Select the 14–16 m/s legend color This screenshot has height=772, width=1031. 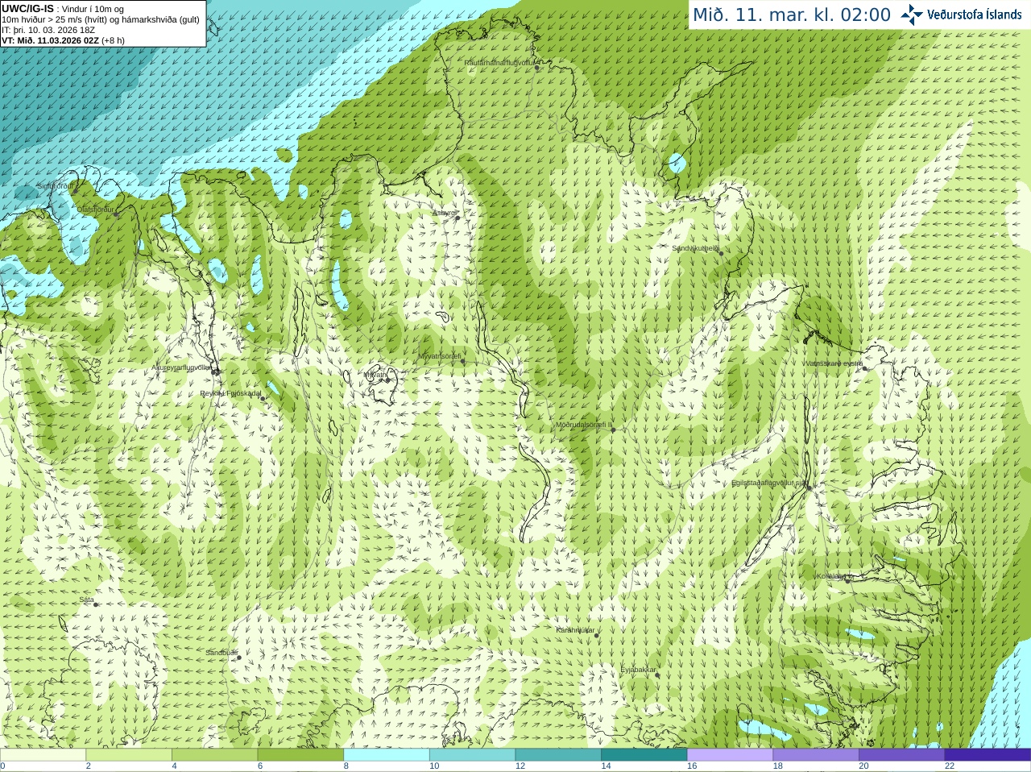pos(644,755)
